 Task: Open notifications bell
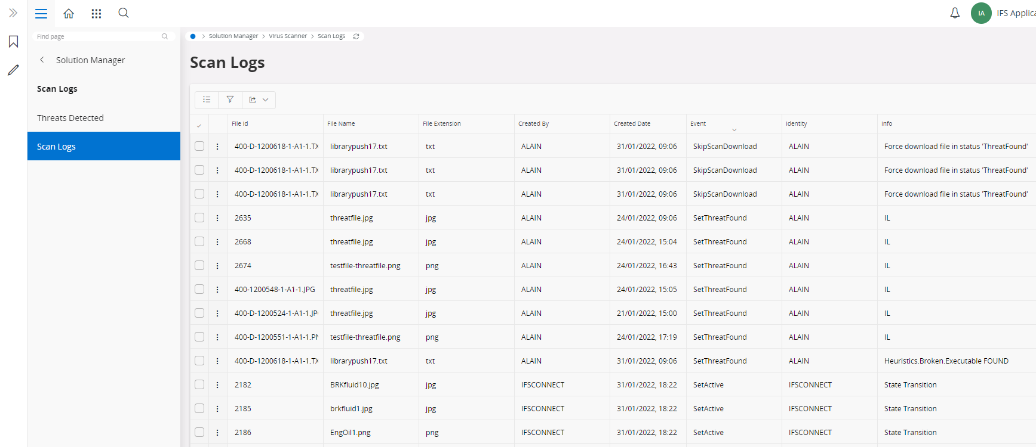pos(955,13)
